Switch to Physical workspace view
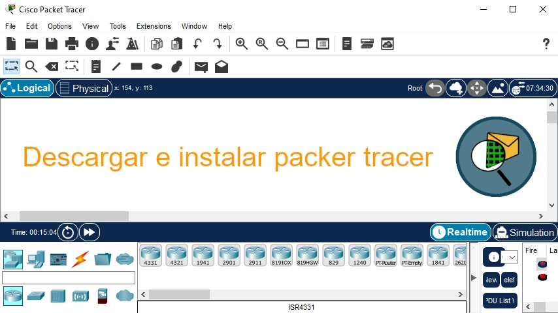 pos(84,88)
